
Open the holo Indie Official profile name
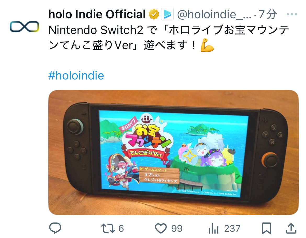(97, 14)
